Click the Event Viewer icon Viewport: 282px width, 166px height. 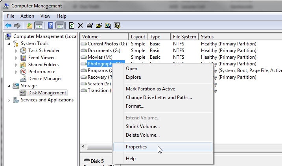tap(23, 58)
